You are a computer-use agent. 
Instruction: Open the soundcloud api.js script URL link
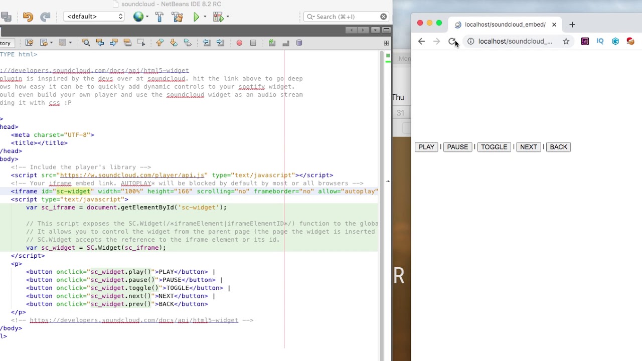132,175
